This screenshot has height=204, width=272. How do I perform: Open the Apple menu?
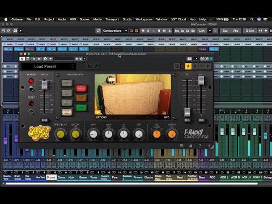coord(6,19)
